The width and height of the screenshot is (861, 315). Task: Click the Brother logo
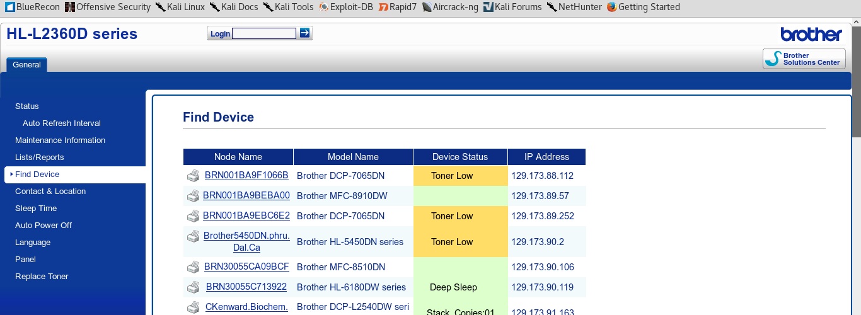[x=811, y=34]
